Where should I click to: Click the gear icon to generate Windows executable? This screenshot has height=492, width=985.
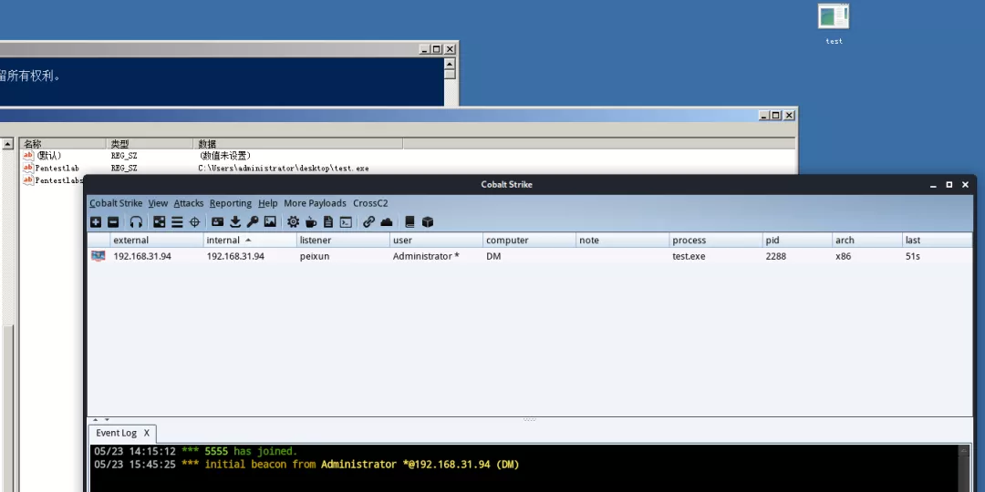click(x=293, y=221)
